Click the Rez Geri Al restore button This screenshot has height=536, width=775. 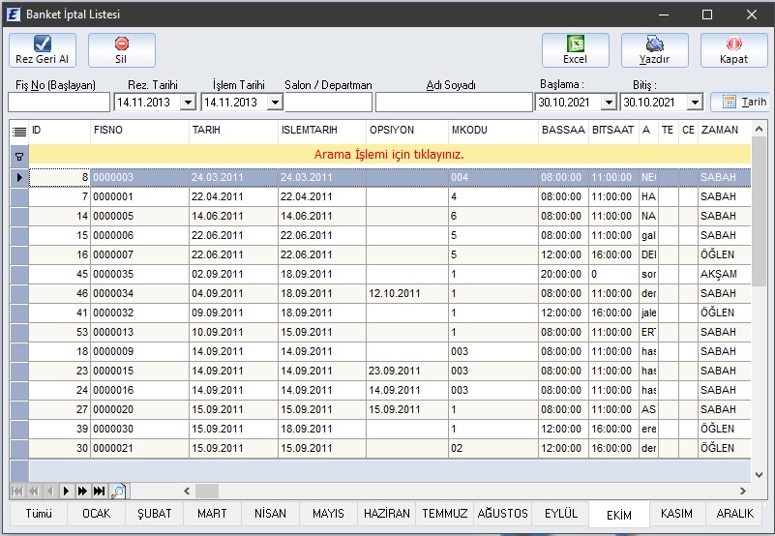pyautogui.click(x=42, y=49)
